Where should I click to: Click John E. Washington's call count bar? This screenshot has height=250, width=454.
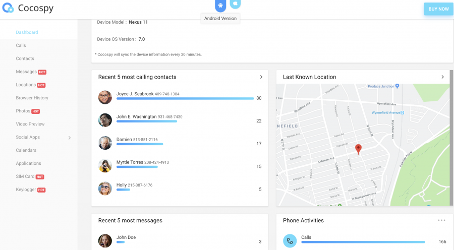click(x=147, y=121)
